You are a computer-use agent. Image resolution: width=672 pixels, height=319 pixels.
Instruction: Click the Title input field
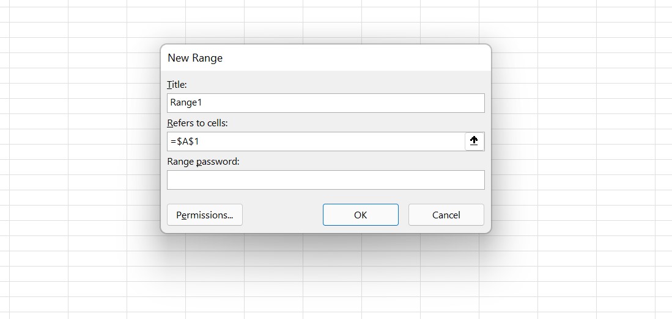tap(326, 103)
